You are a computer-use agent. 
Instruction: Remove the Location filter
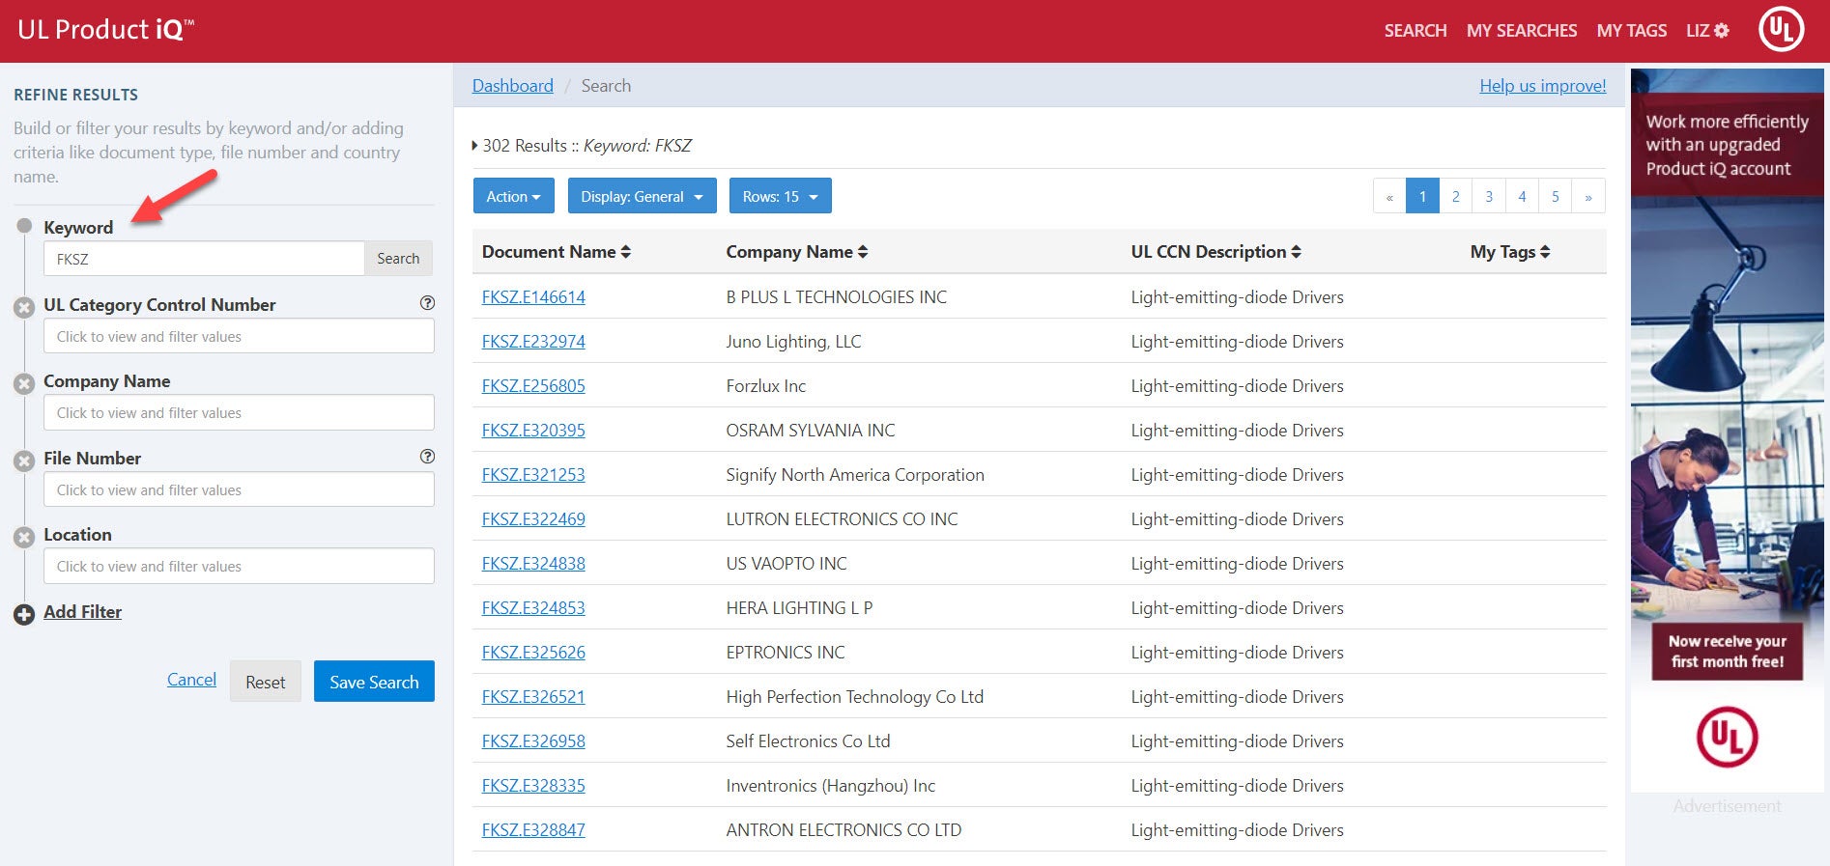(24, 538)
